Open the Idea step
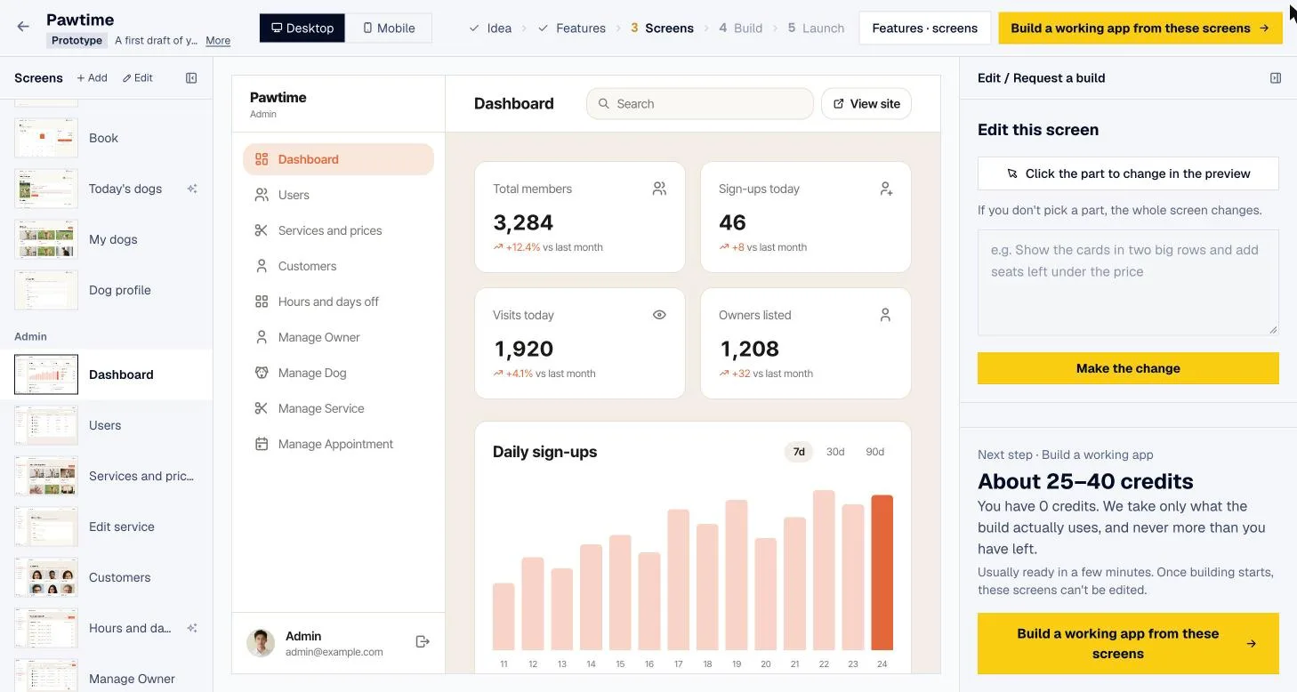Screen dimensions: 1297x692 [490, 28]
